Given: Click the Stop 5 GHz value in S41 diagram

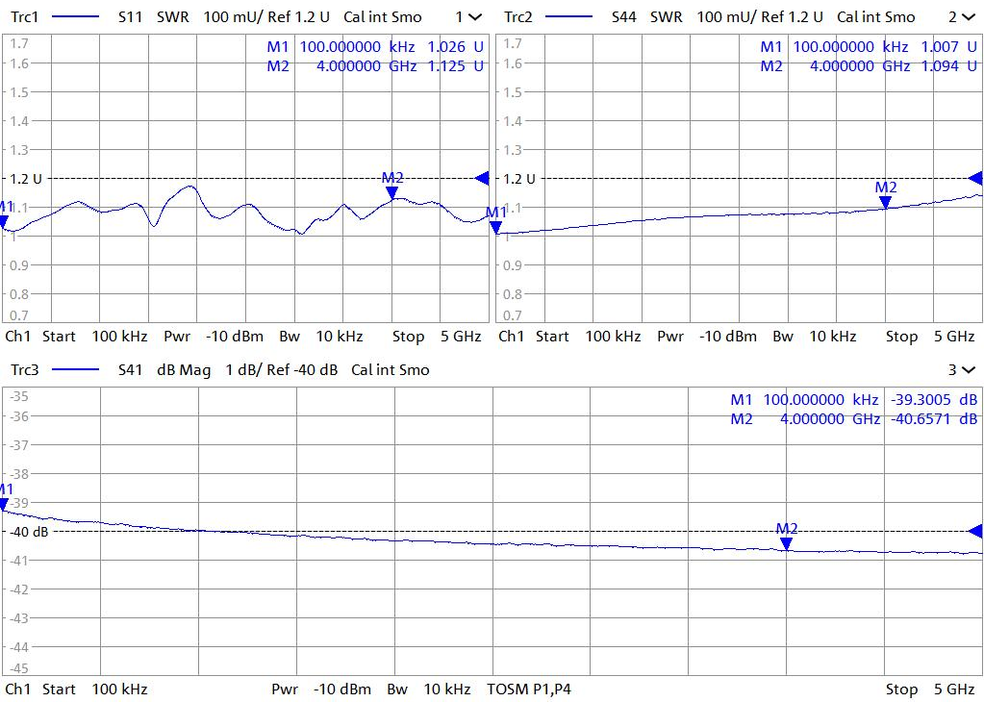Looking at the screenshot, I should point(930,689).
